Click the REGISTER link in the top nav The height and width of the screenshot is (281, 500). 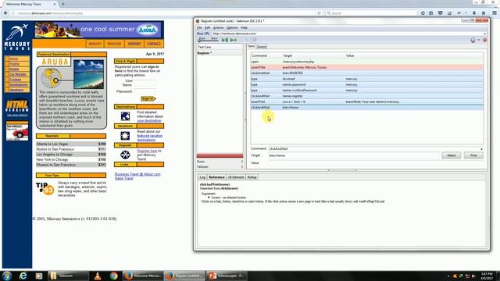pyautogui.click(x=114, y=44)
